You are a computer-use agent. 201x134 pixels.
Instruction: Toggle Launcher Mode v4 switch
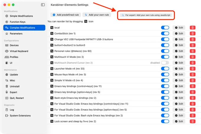pyautogui.click(x=165, y=69)
